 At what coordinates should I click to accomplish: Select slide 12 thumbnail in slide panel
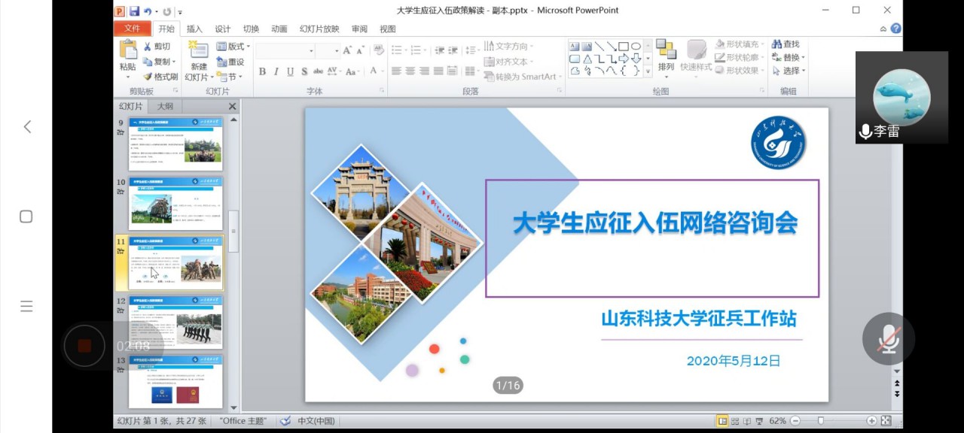(x=176, y=321)
